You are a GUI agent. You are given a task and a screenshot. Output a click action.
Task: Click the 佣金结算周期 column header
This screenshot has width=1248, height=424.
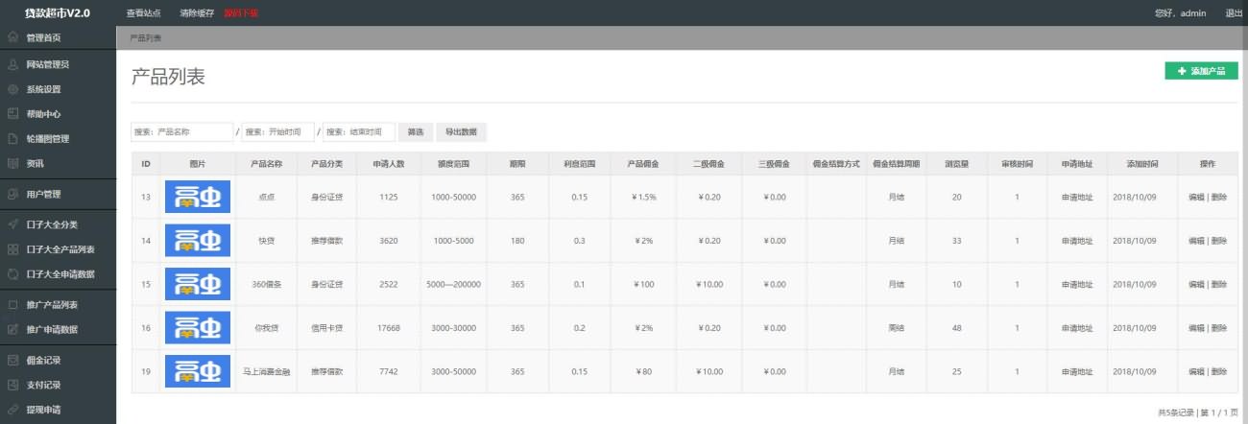896,164
